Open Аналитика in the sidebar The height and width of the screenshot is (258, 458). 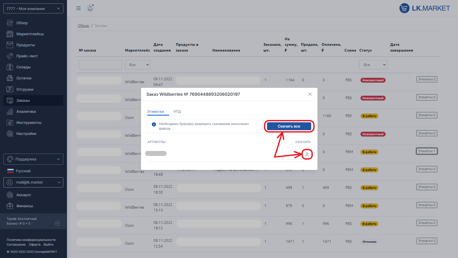coord(26,112)
